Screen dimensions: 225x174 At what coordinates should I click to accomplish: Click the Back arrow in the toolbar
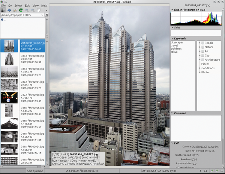(9, 10)
